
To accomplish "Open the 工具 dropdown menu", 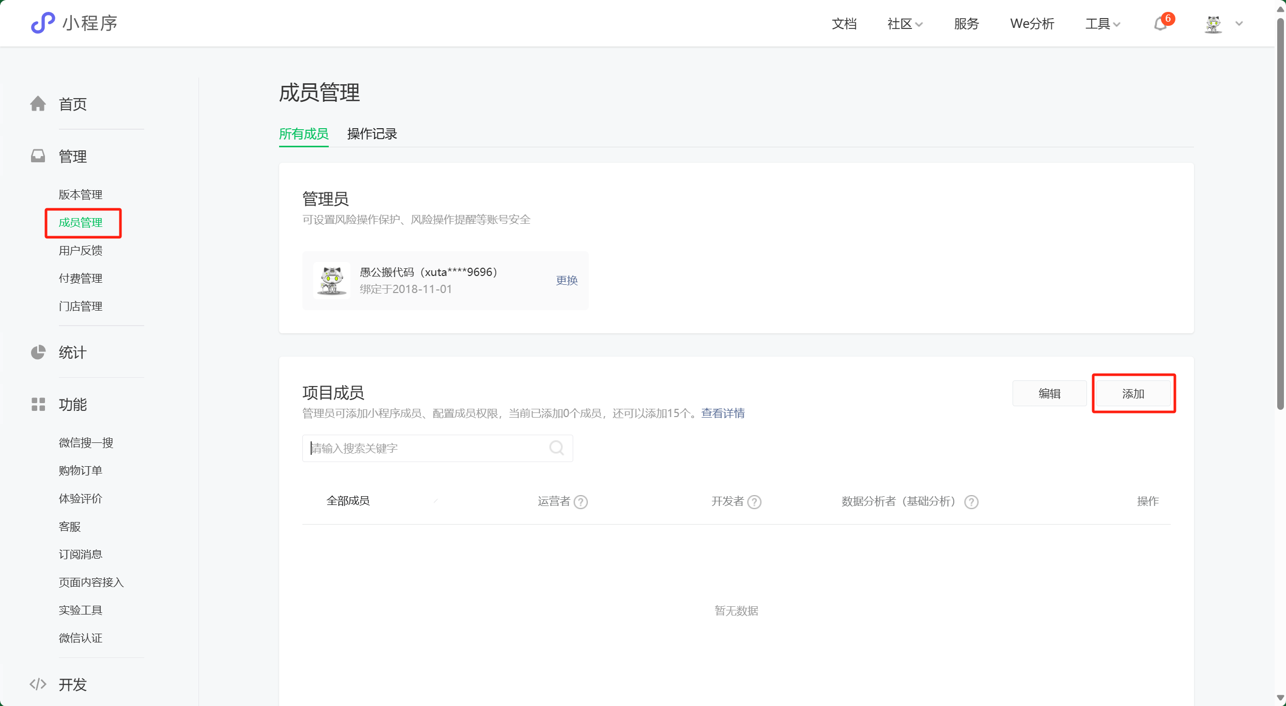I will [x=1102, y=24].
